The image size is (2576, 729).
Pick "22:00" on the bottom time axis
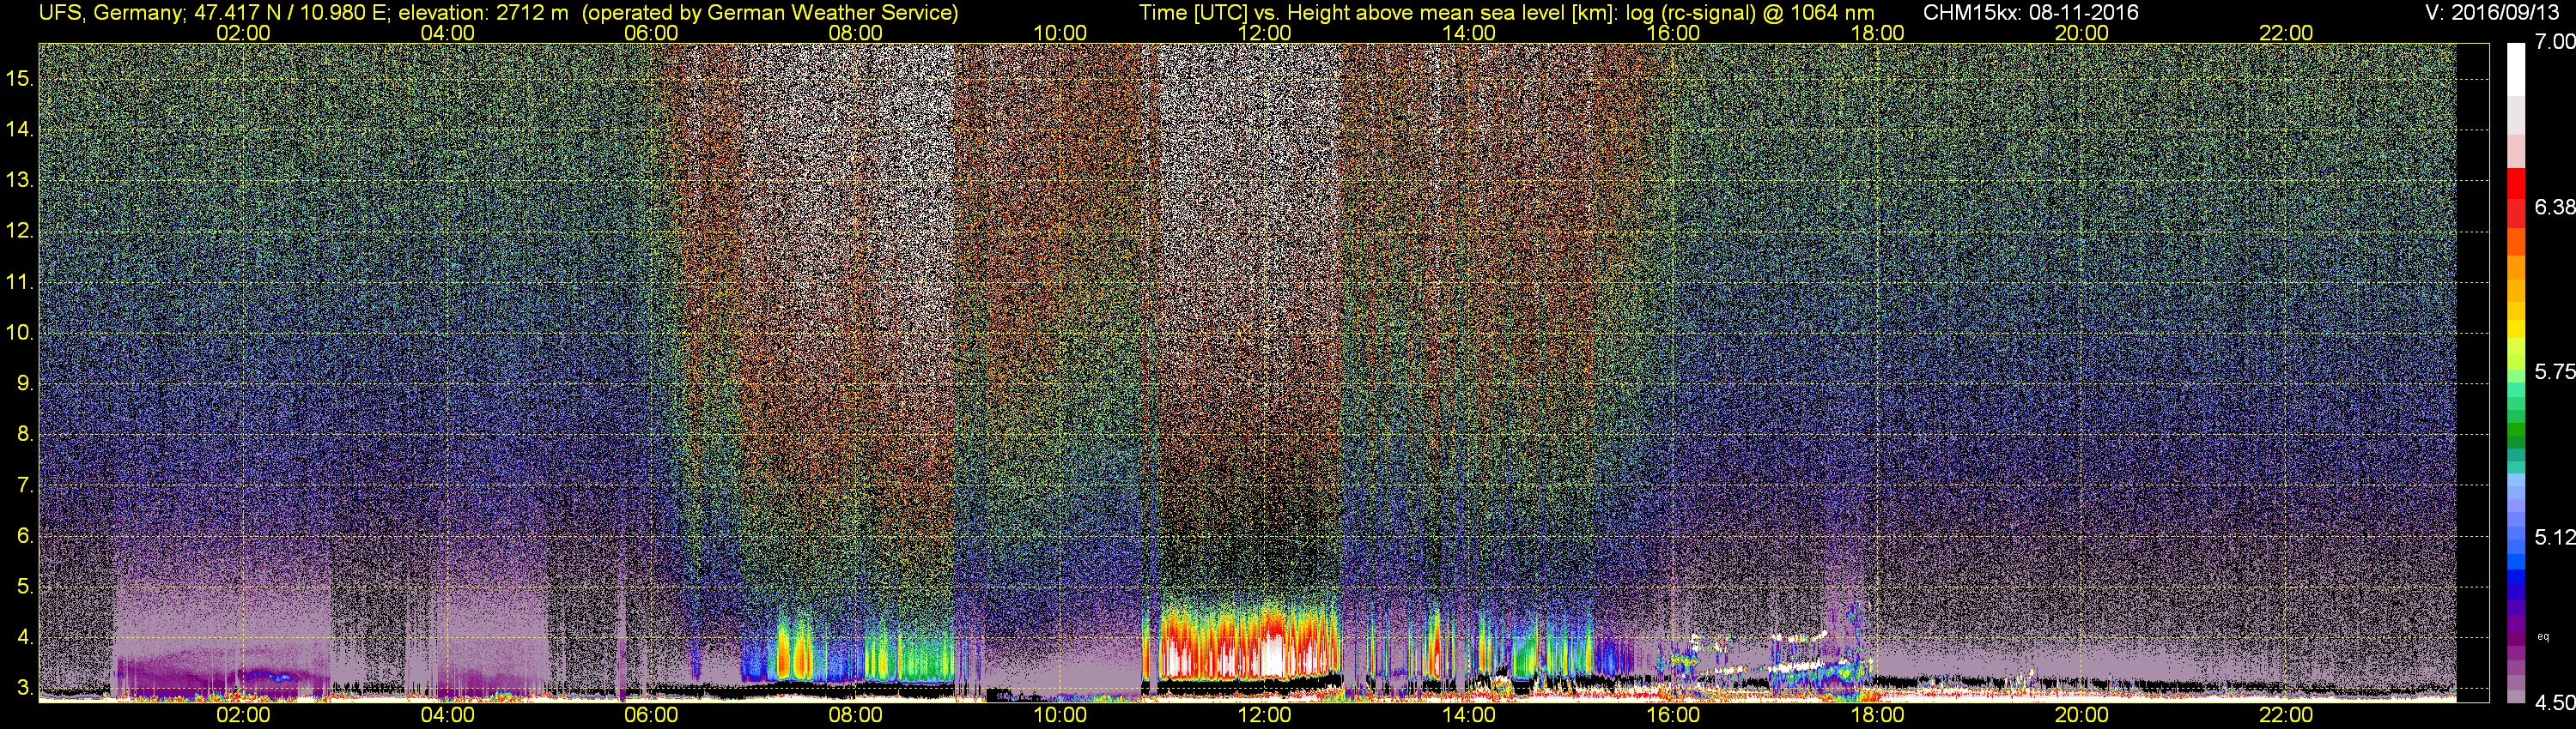(x=2286, y=715)
